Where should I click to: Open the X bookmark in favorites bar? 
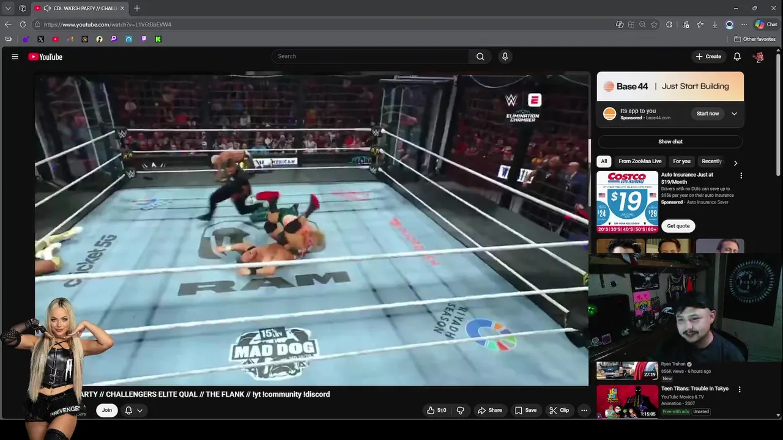40,39
